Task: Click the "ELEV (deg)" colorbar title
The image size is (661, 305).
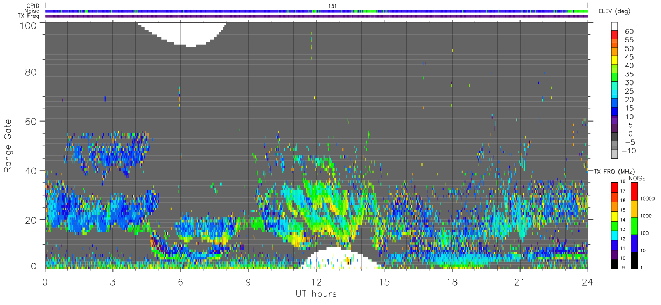Action: coord(616,11)
